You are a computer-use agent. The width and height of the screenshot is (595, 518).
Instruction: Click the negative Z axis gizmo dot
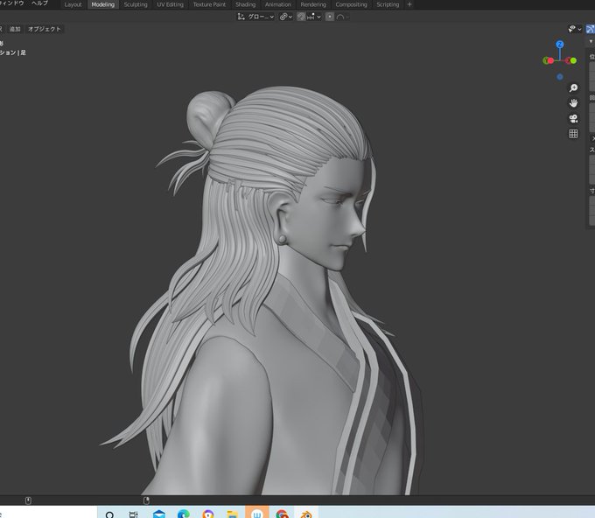(560, 77)
